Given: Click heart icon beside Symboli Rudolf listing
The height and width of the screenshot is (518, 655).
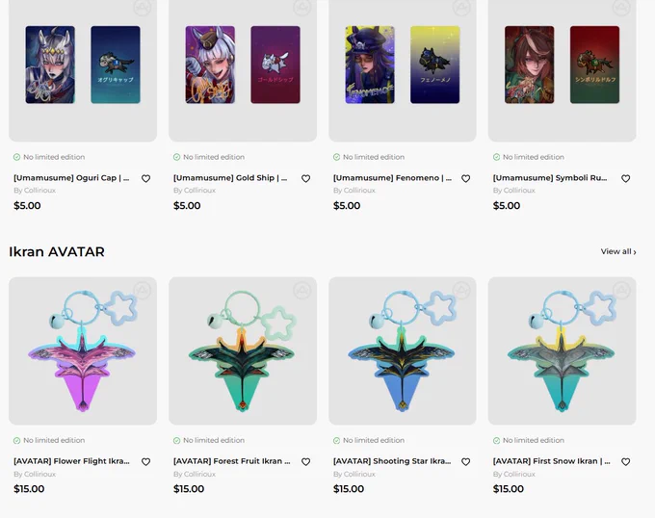Looking at the screenshot, I should point(625,179).
